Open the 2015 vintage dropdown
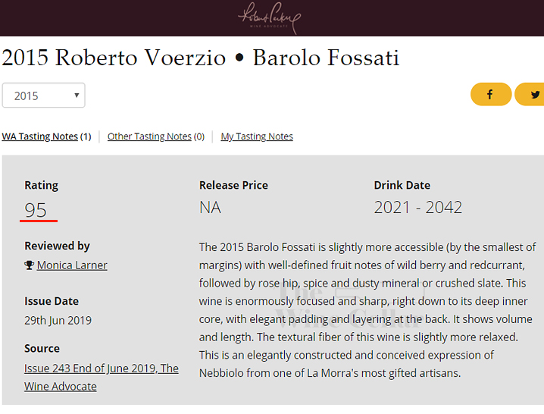 pyautogui.click(x=43, y=96)
